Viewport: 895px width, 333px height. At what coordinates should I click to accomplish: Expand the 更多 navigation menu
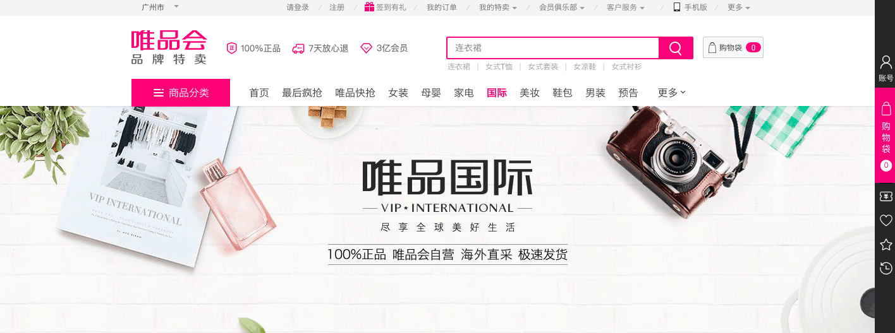pyautogui.click(x=671, y=93)
